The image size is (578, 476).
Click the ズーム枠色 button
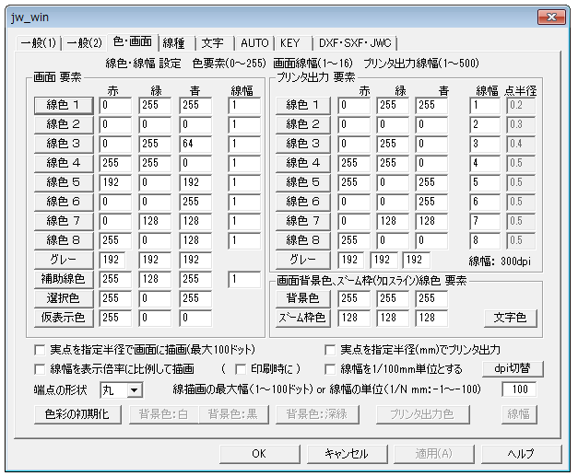(302, 318)
